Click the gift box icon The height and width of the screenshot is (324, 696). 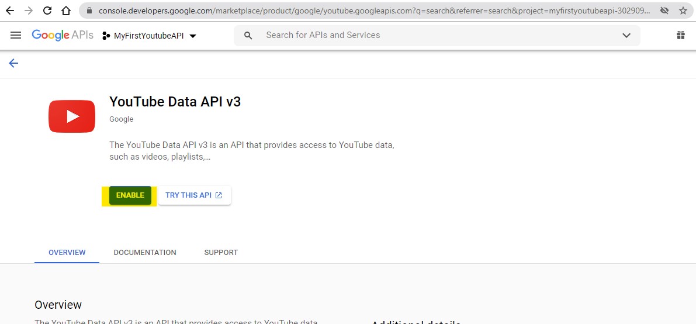coord(680,35)
